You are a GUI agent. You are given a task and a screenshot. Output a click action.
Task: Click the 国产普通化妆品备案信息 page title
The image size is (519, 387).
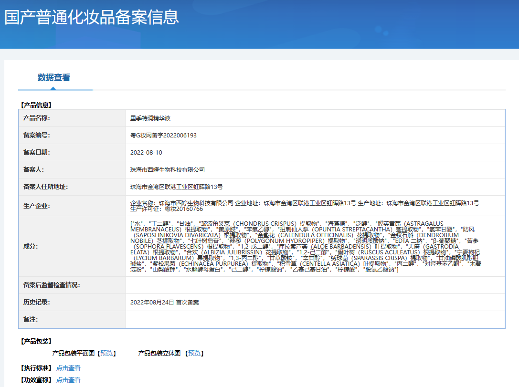tap(92, 17)
